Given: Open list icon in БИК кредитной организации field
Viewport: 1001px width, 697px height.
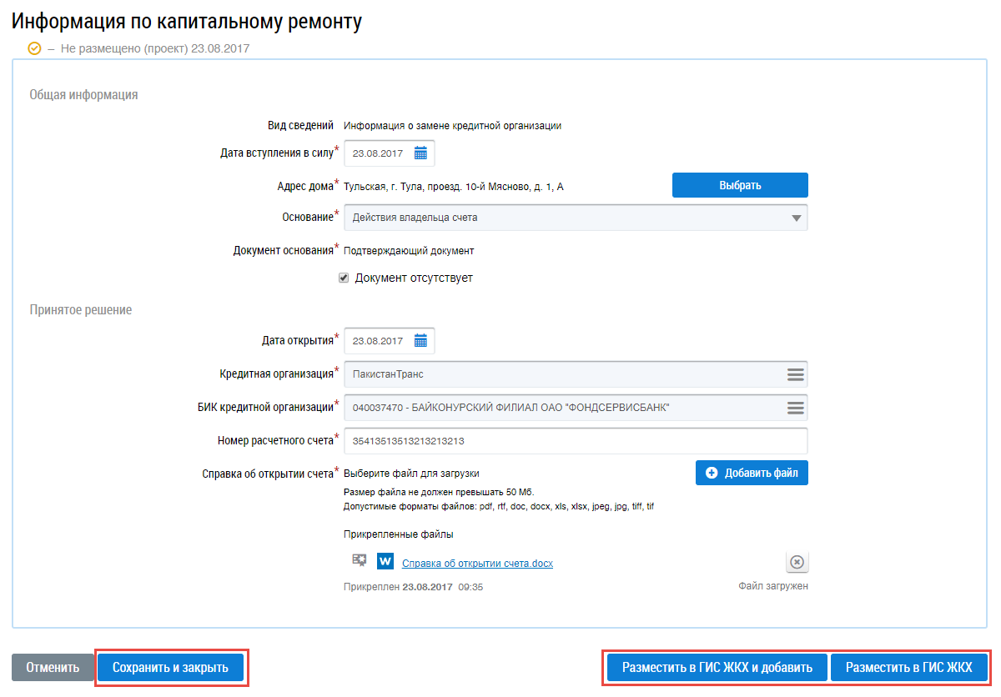Looking at the screenshot, I should 795,408.
